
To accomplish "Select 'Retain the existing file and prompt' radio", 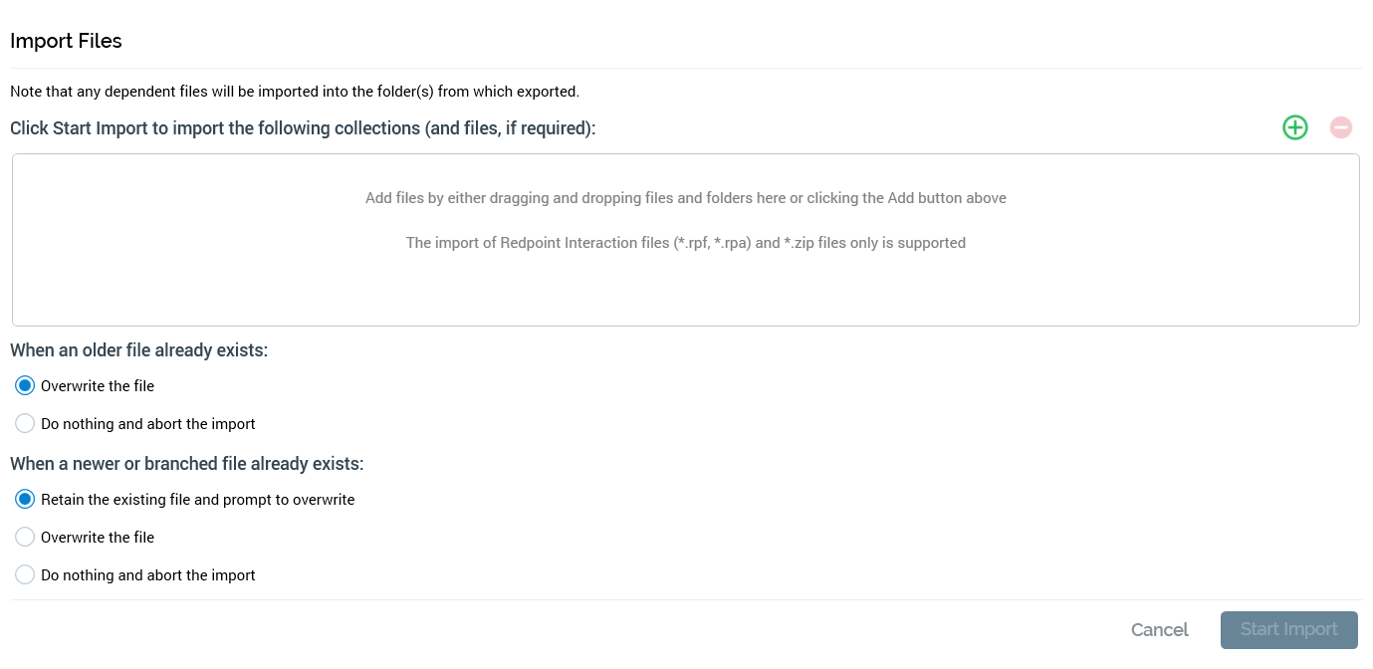I will pos(26,500).
